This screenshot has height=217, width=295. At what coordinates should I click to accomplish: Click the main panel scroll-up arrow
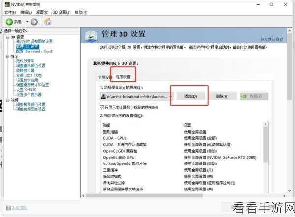[290, 30]
